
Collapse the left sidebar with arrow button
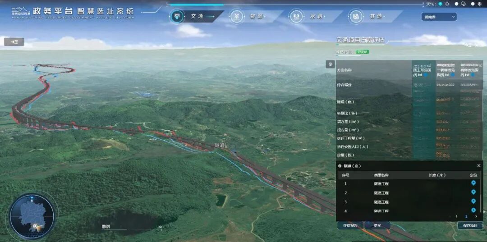(14, 42)
